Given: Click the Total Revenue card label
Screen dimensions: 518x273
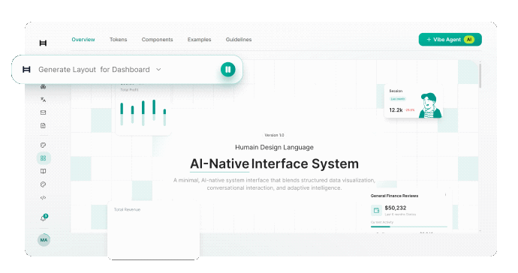Looking at the screenshot, I should pyautogui.click(x=127, y=209).
